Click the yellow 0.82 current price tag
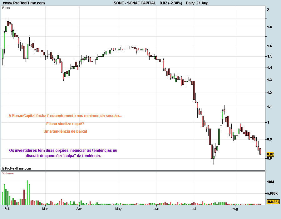The image size is (281, 219). pyautogui.click(x=270, y=154)
